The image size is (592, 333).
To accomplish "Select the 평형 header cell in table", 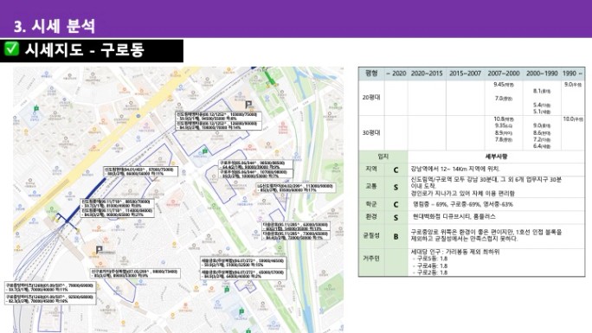I will pyautogui.click(x=371, y=74).
